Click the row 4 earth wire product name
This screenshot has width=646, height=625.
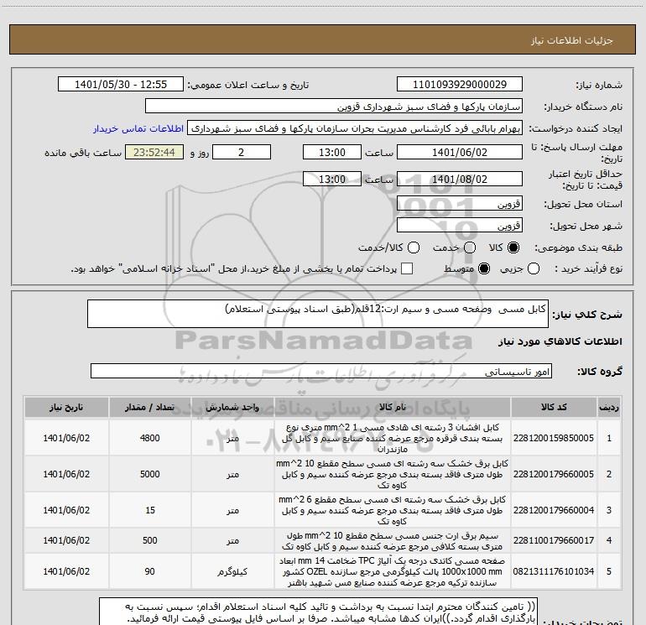[x=393, y=541]
